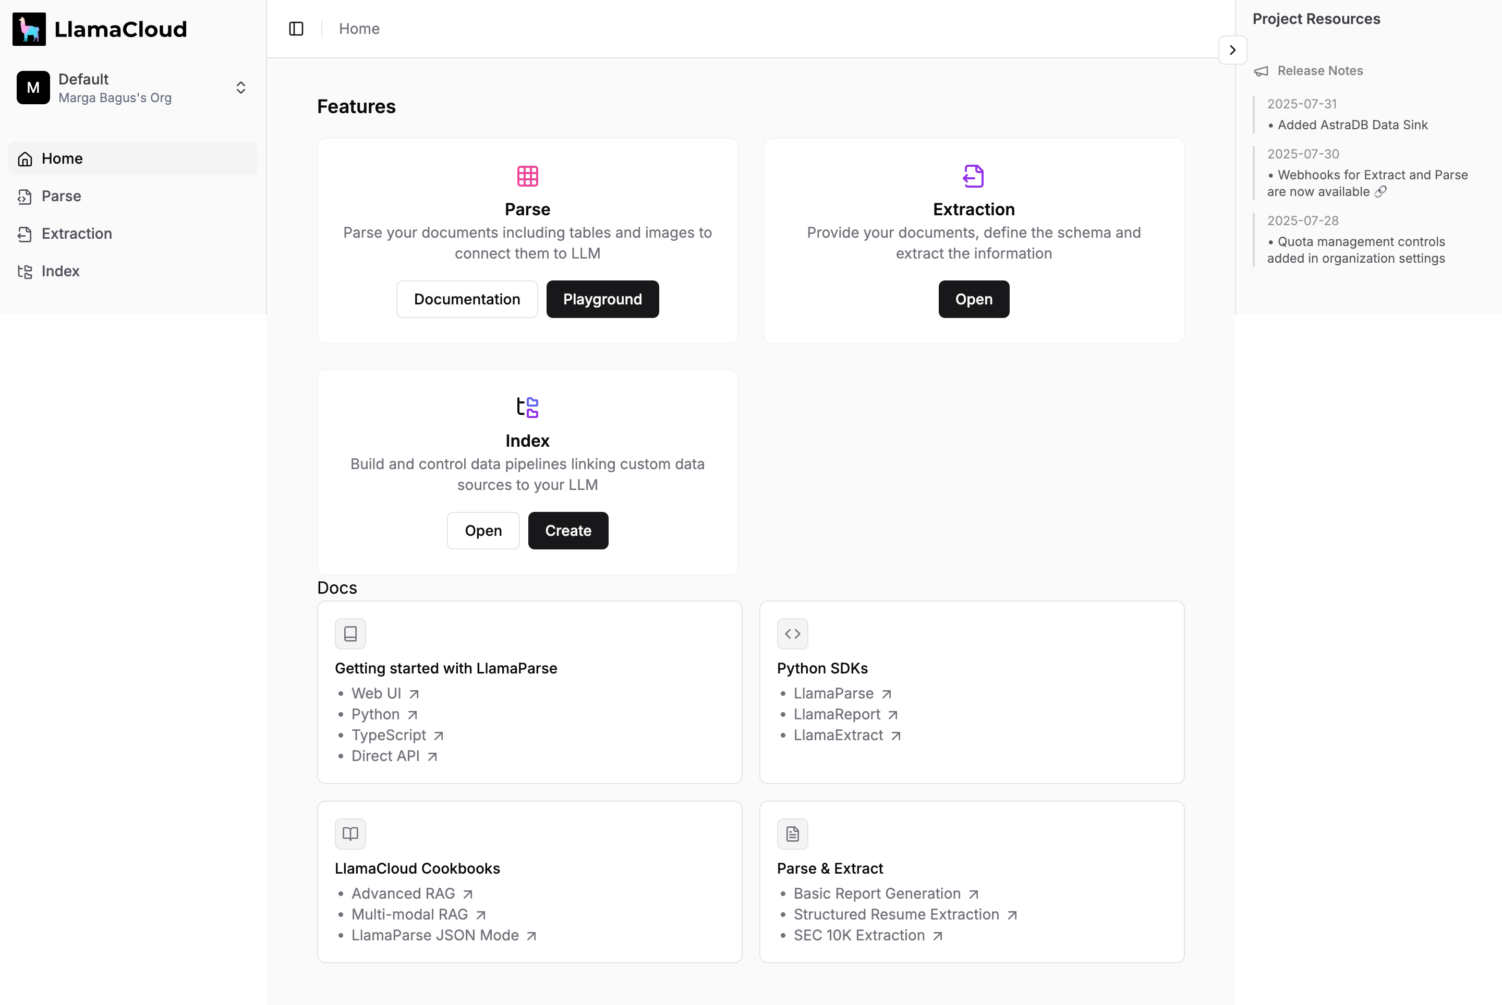Click the Marga Bagus's Org avatar

pyautogui.click(x=33, y=87)
